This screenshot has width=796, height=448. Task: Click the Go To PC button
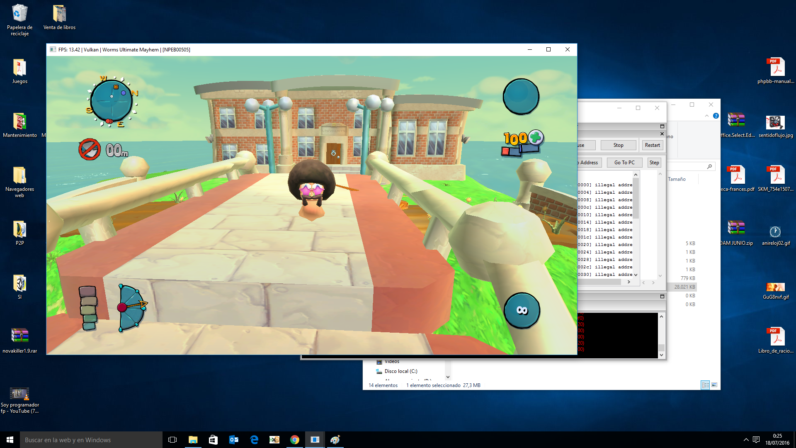(624, 163)
